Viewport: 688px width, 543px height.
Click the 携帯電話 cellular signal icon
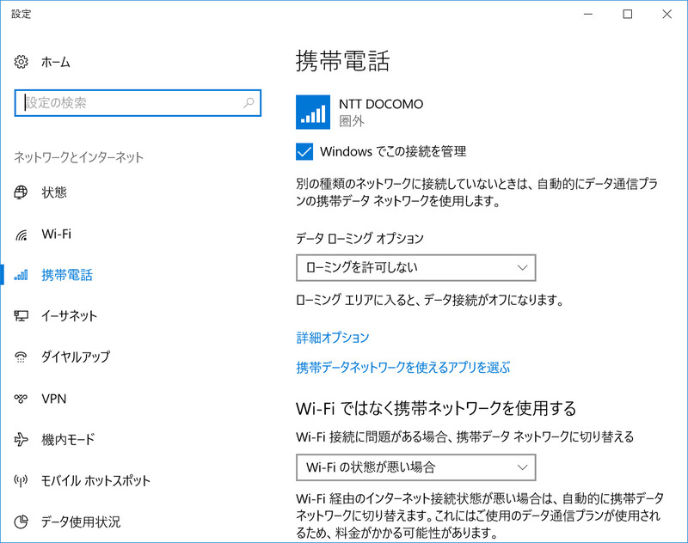click(x=21, y=275)
